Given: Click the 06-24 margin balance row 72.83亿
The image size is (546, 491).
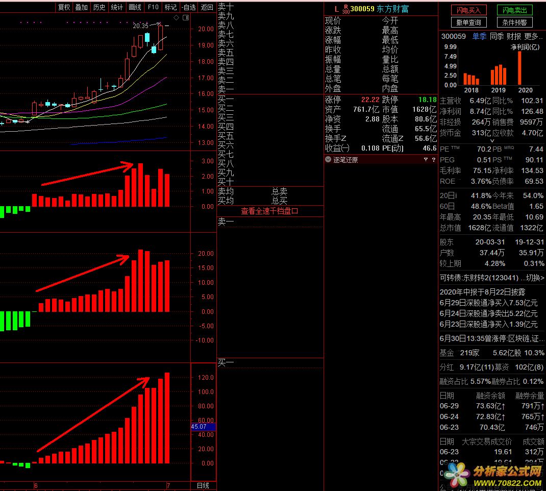Looking at the screenshot, I should click(492, 417).
